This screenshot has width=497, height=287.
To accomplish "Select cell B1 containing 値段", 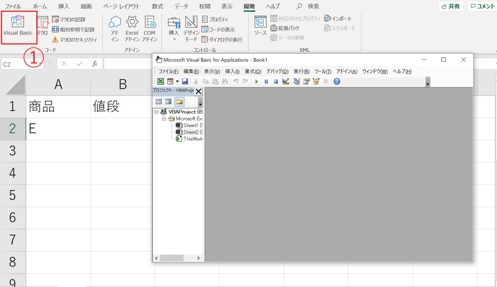I will [122, 107].
